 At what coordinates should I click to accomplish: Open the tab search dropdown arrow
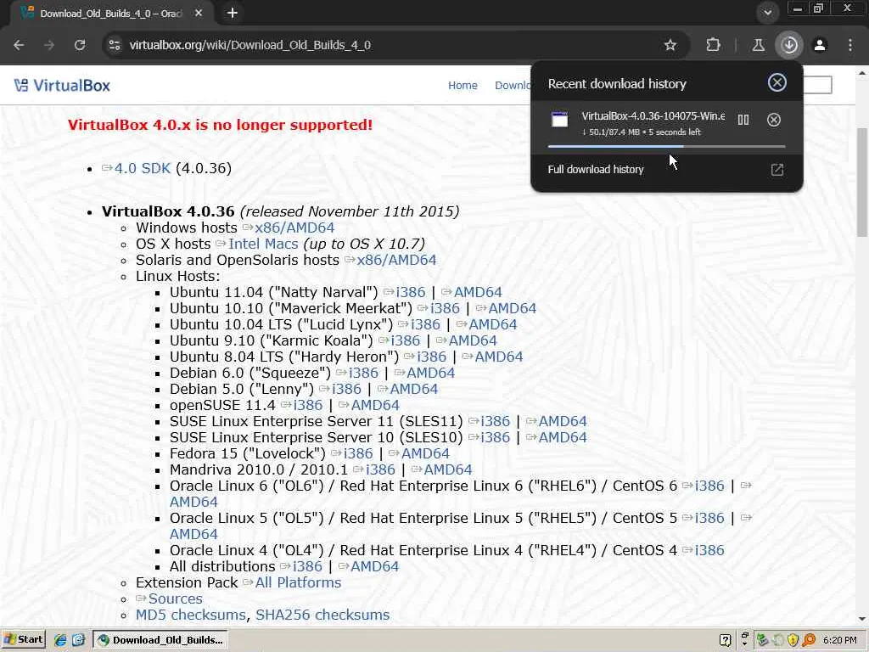click(x=767, y=12)
